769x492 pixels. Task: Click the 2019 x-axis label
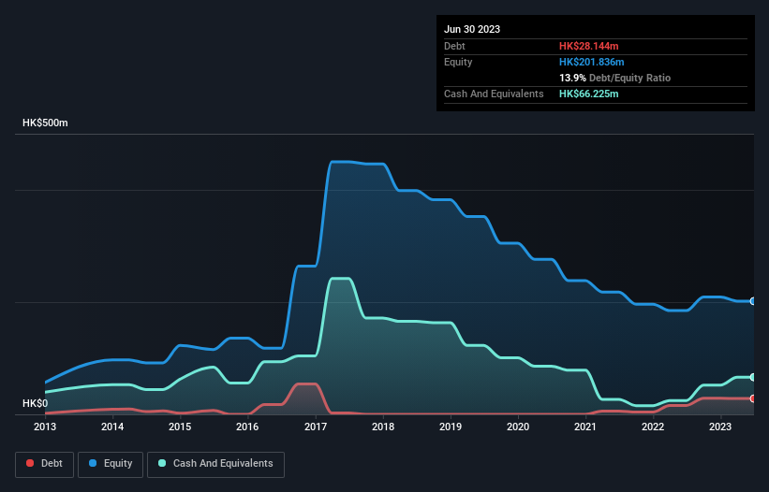(451, 427)
